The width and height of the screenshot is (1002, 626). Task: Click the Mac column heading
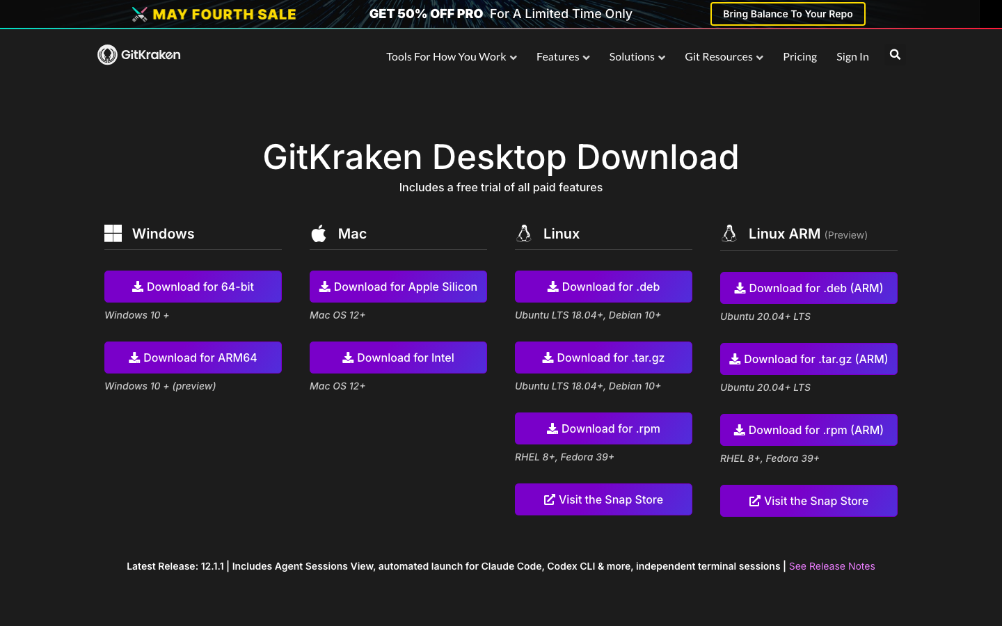[x=352, y=234]
